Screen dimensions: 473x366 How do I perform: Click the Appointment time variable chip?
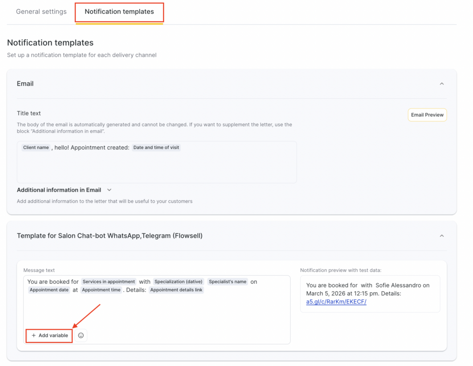pyautogui.click(x=101, y=290)
